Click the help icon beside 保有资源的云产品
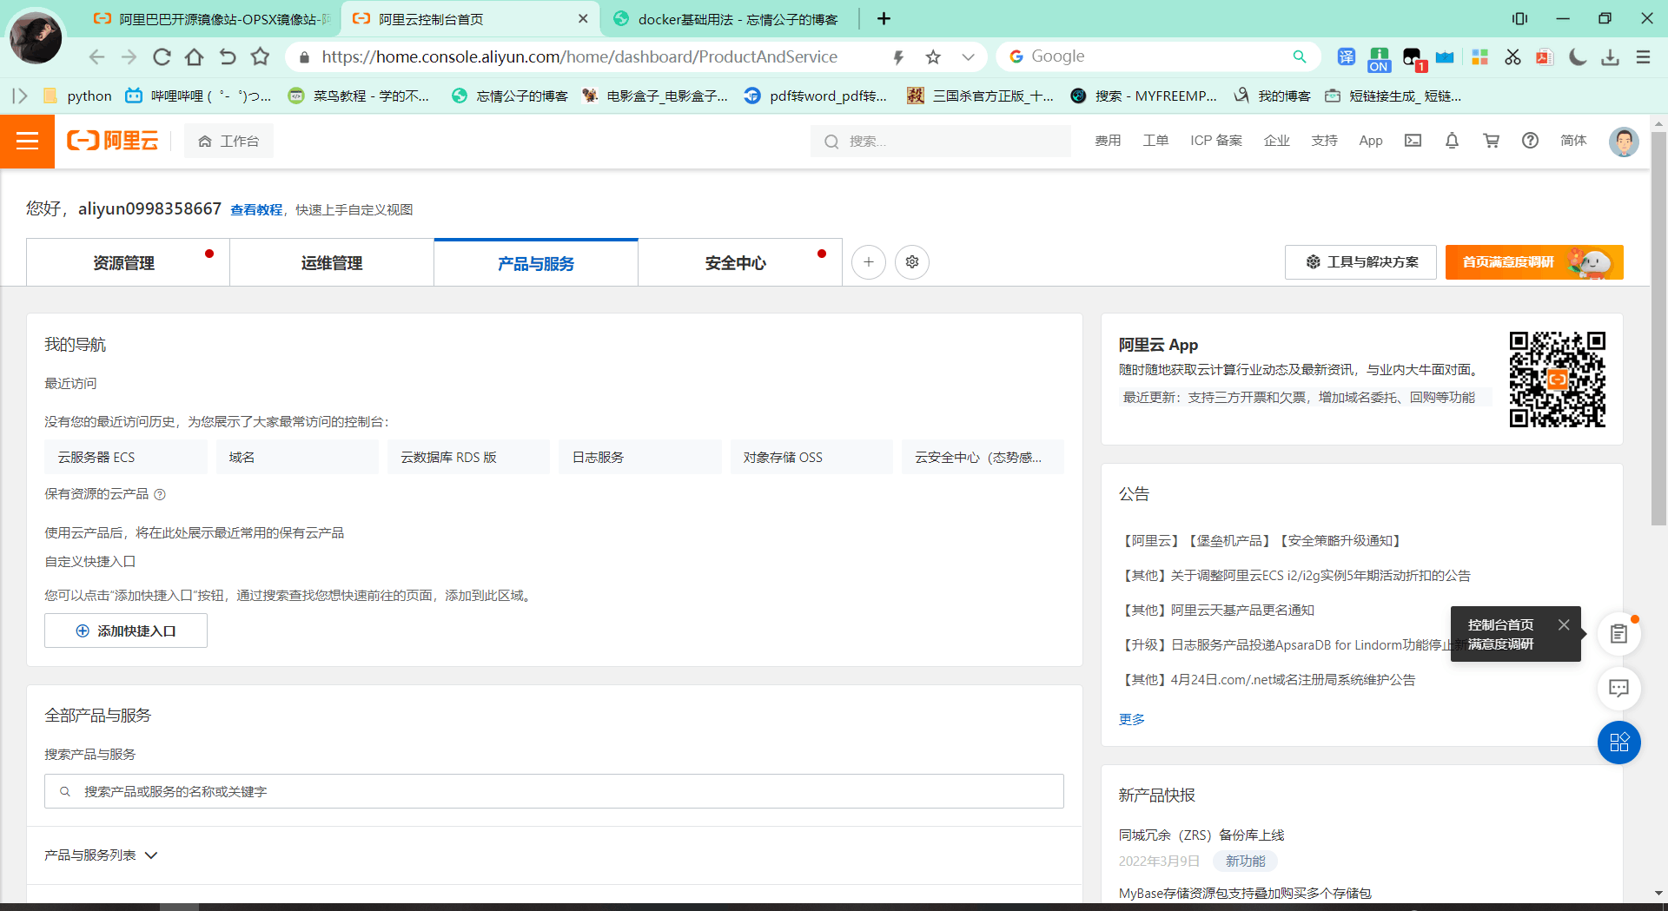The height and width of the screenshot is (911, 1668). point(160,494)
